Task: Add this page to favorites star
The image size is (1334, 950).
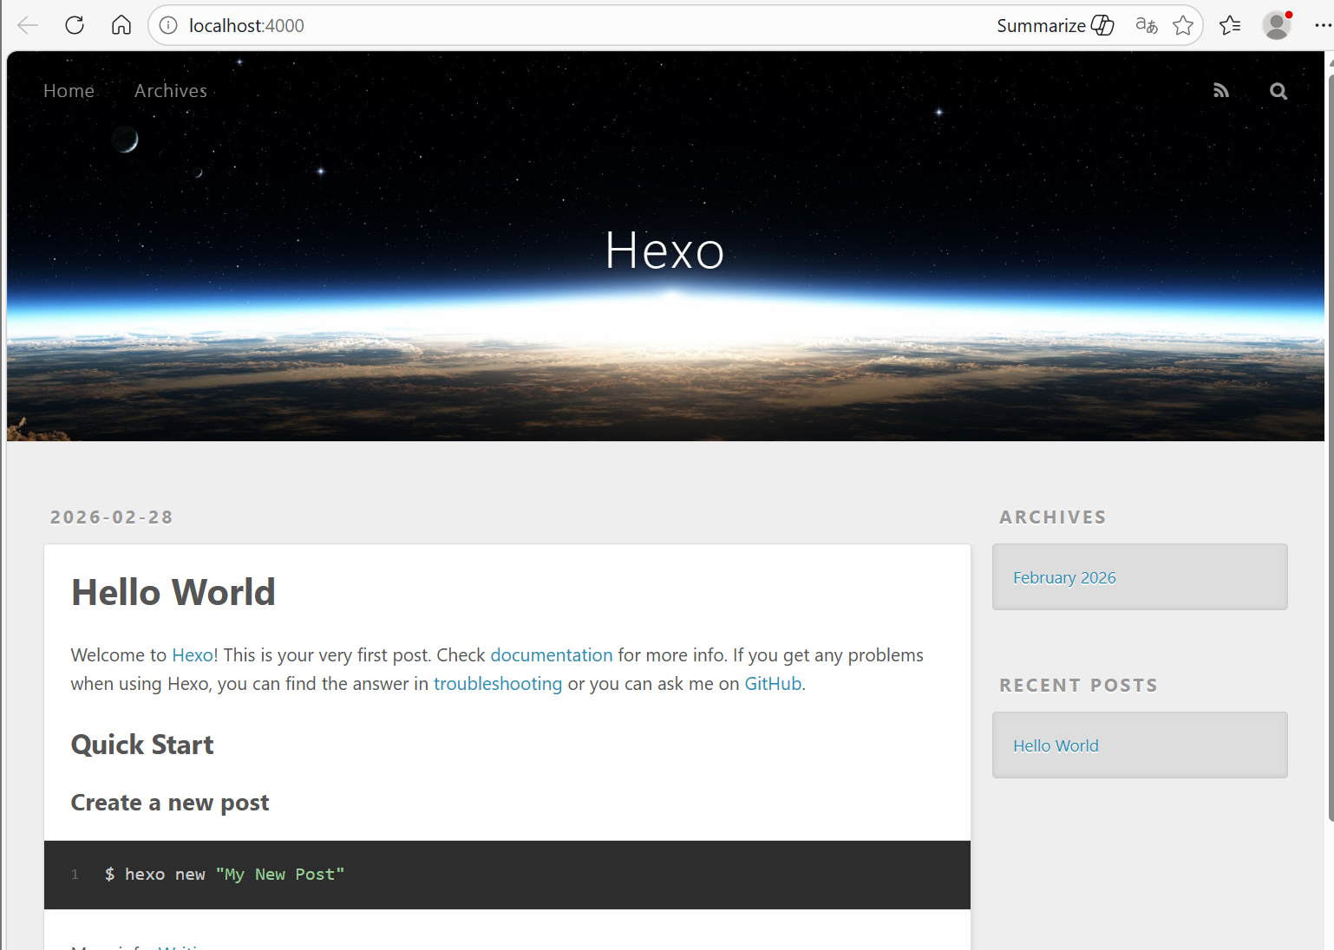Action: [x=1183, y=26]
